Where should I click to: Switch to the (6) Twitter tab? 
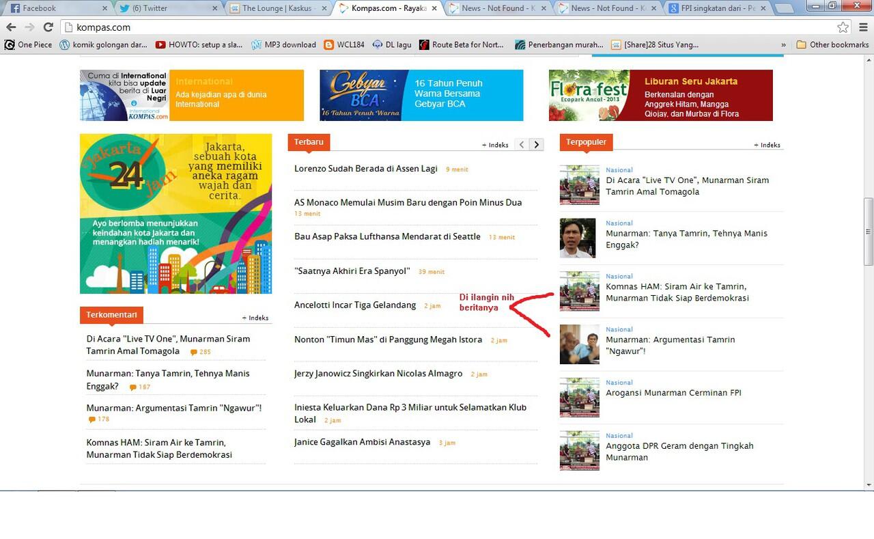pyautogui.click(x=167, y=8)
